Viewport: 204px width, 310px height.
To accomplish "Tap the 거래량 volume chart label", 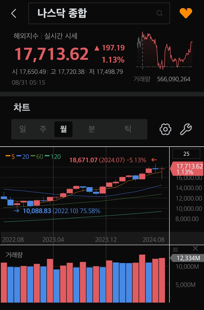I will 14,255.
